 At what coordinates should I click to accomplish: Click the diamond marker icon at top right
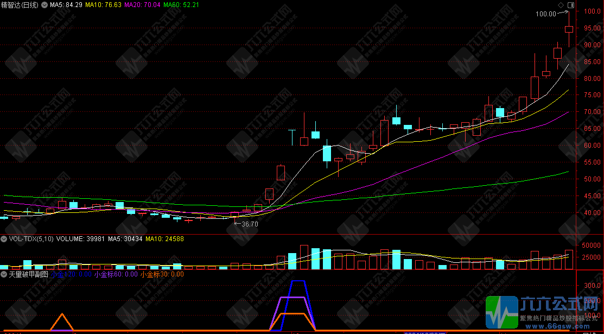click(560, 5)
